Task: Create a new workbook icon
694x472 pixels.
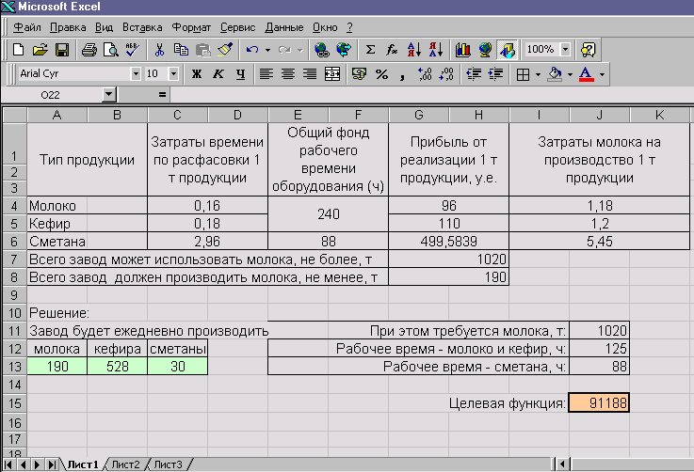Action: tap(18, 50)
